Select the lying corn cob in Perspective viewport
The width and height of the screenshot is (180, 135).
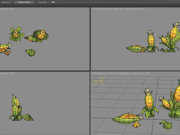pyautogui.click(x=127, y=118)
